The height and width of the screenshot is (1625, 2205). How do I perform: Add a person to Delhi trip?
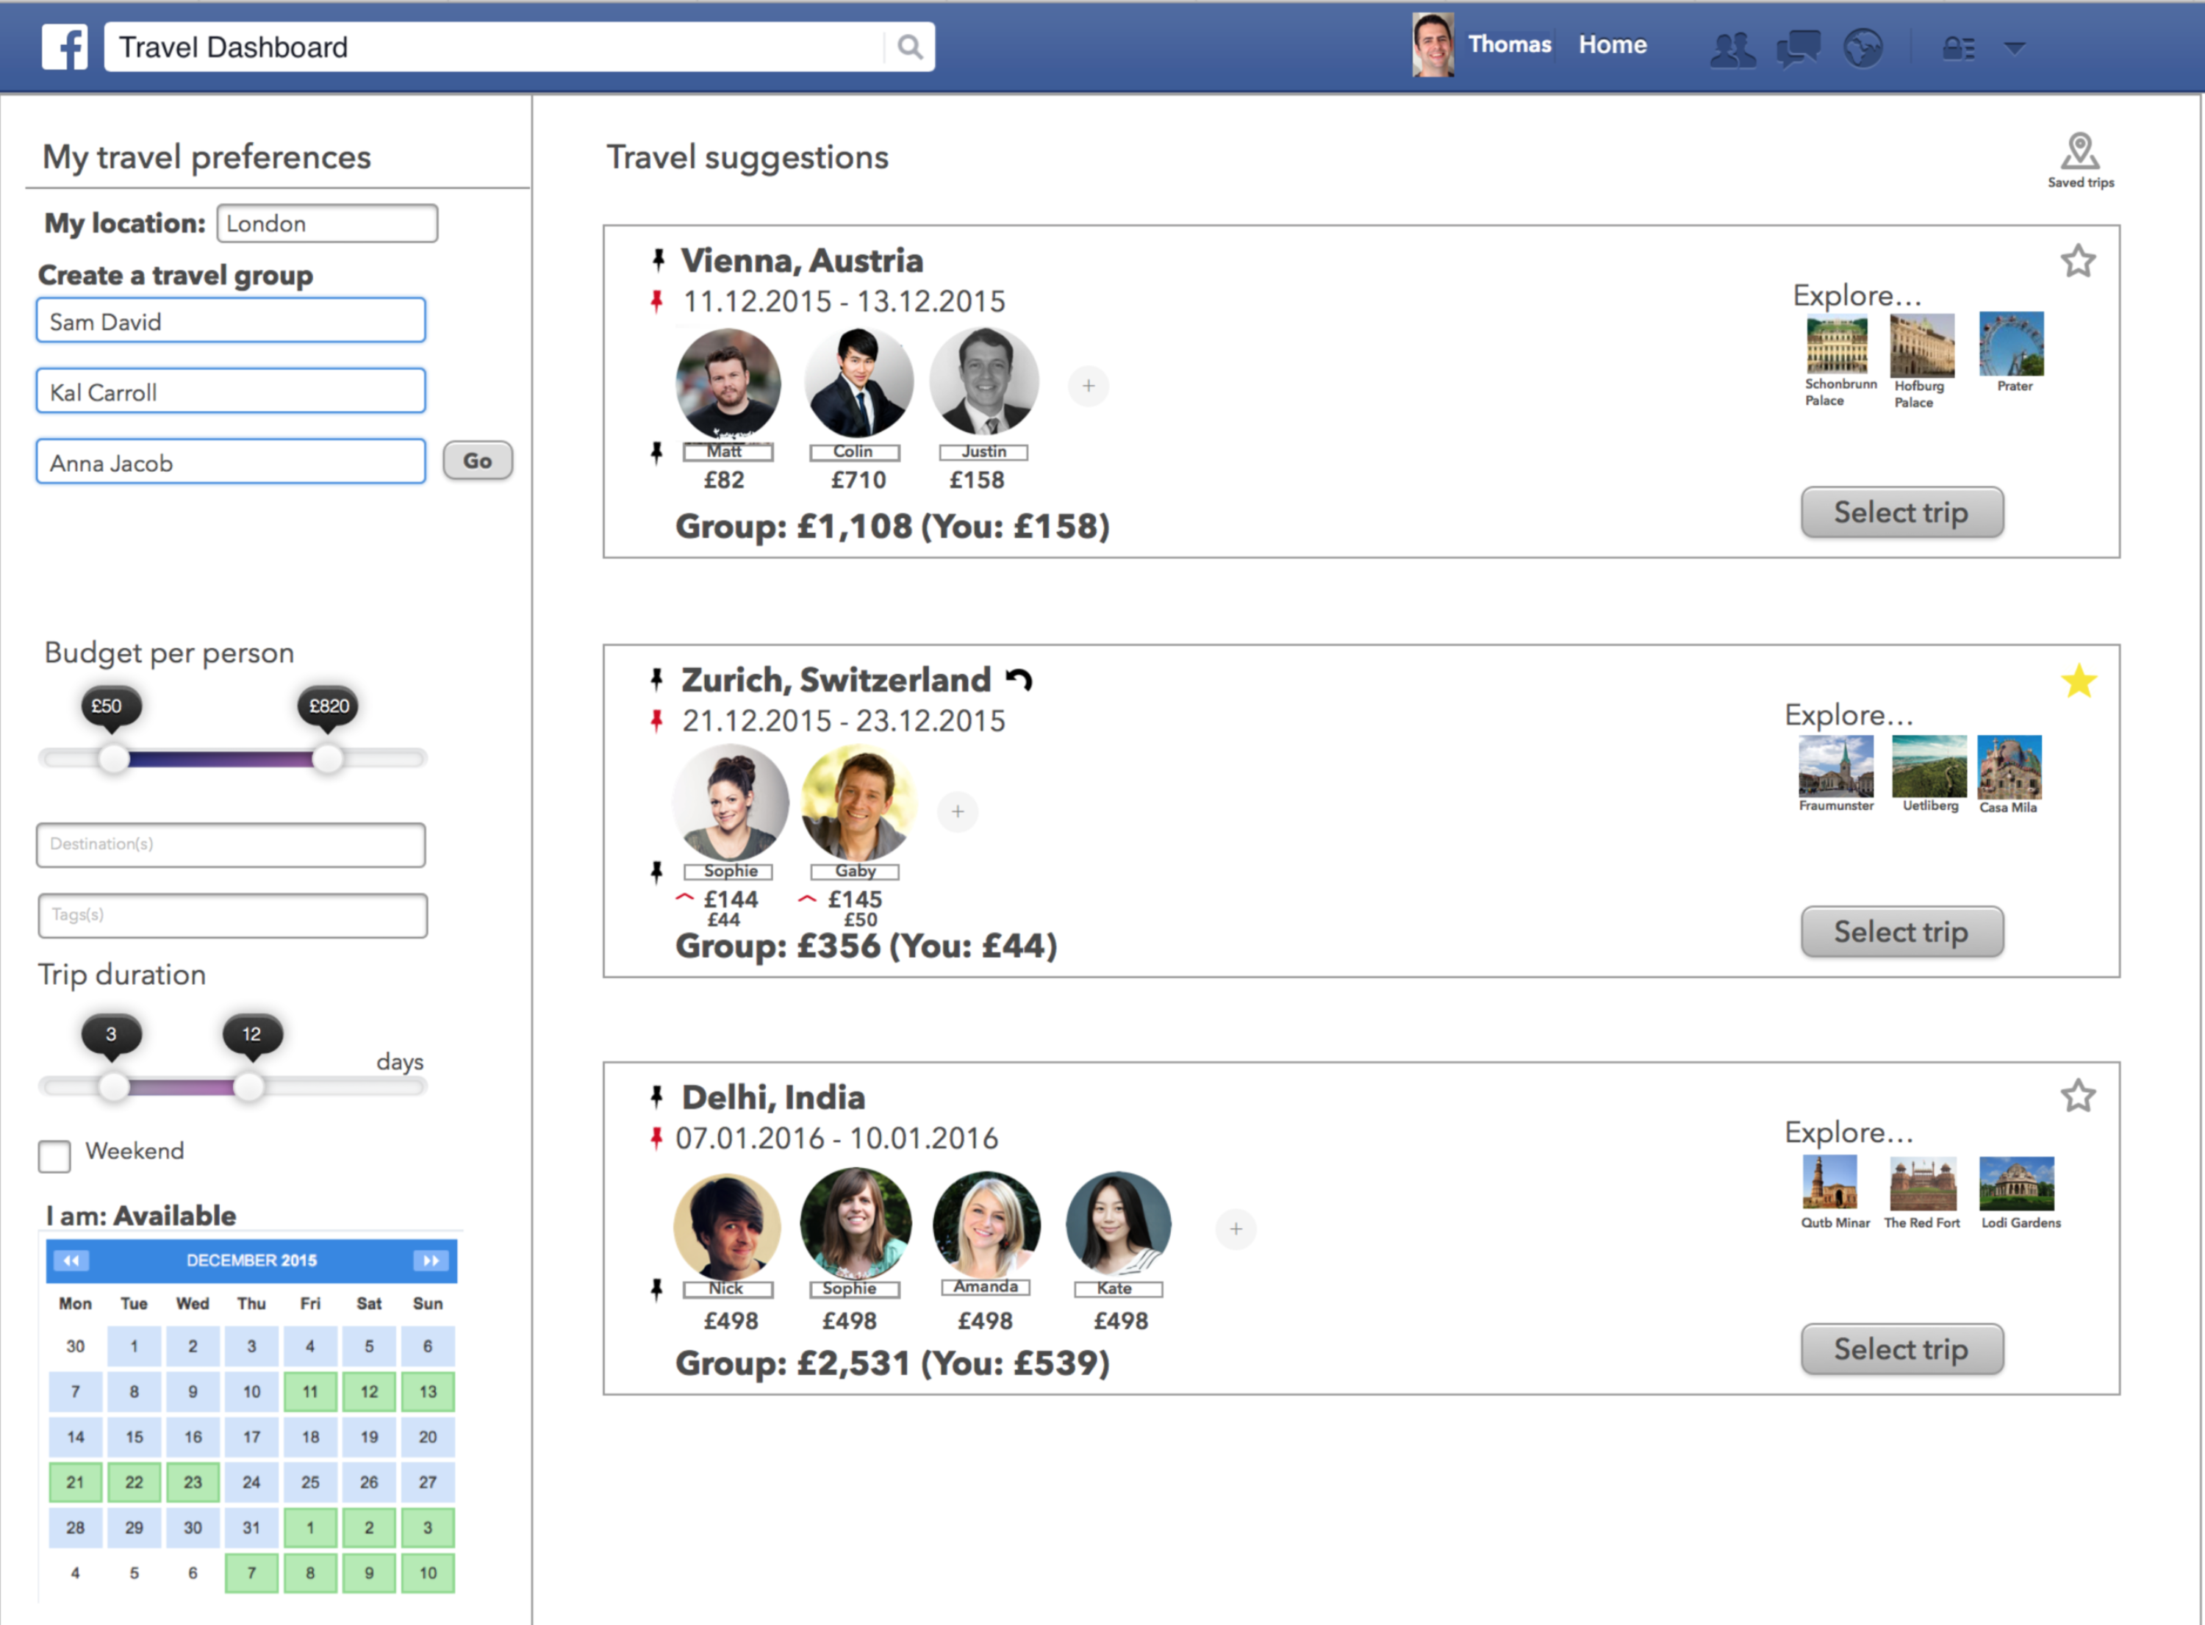tap(1236, 1229)
